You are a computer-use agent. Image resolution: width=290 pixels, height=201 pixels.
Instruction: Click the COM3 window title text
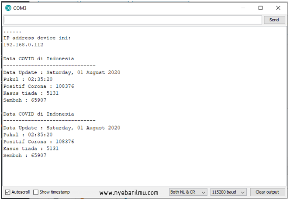pyautogui.click(x=20, y=8)
